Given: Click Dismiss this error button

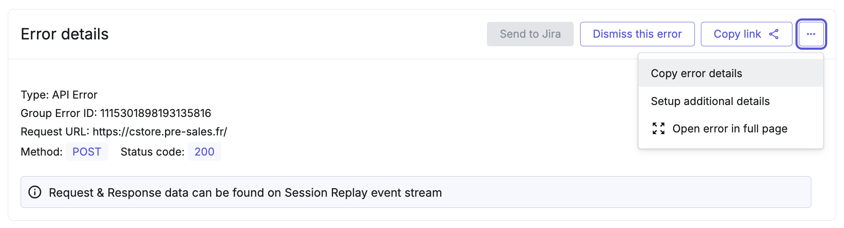Looking at the screenshot, I should tap(637, 34).
